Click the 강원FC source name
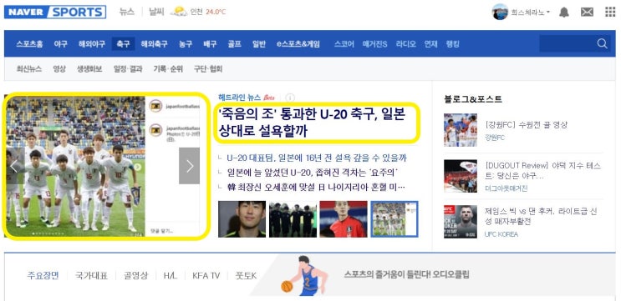621x301 pixels. point(495,138)
